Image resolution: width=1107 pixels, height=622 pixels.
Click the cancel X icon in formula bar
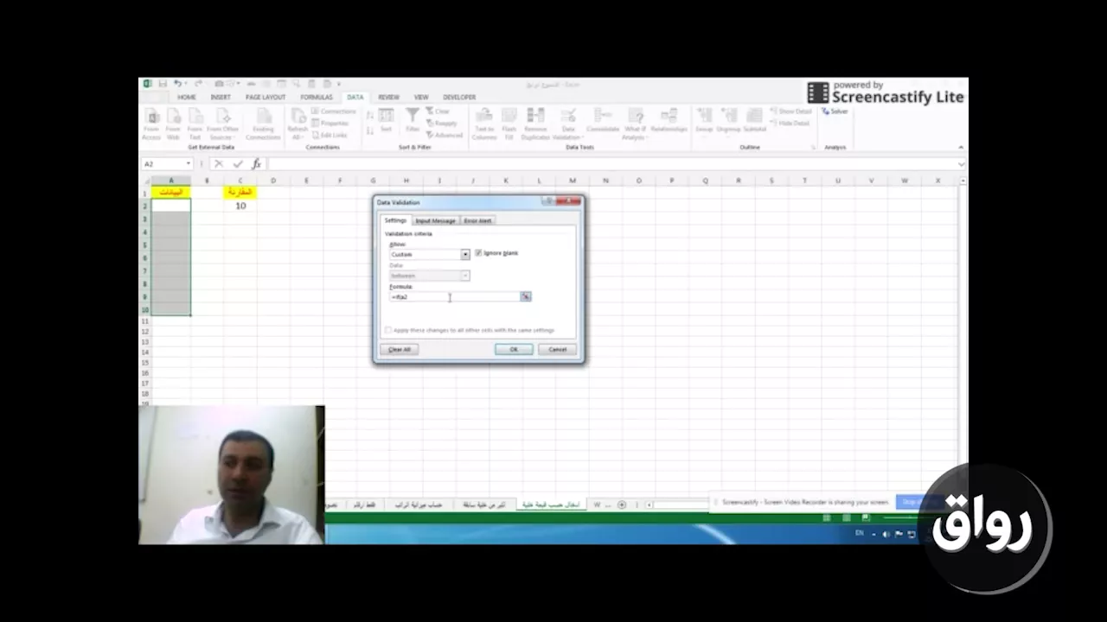[219, 164]
